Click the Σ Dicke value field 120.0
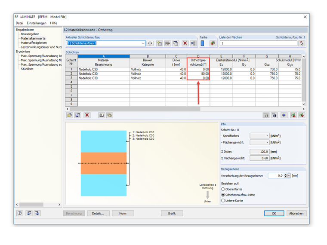Screen dimensions: 327x245 [x=259, y=152]
